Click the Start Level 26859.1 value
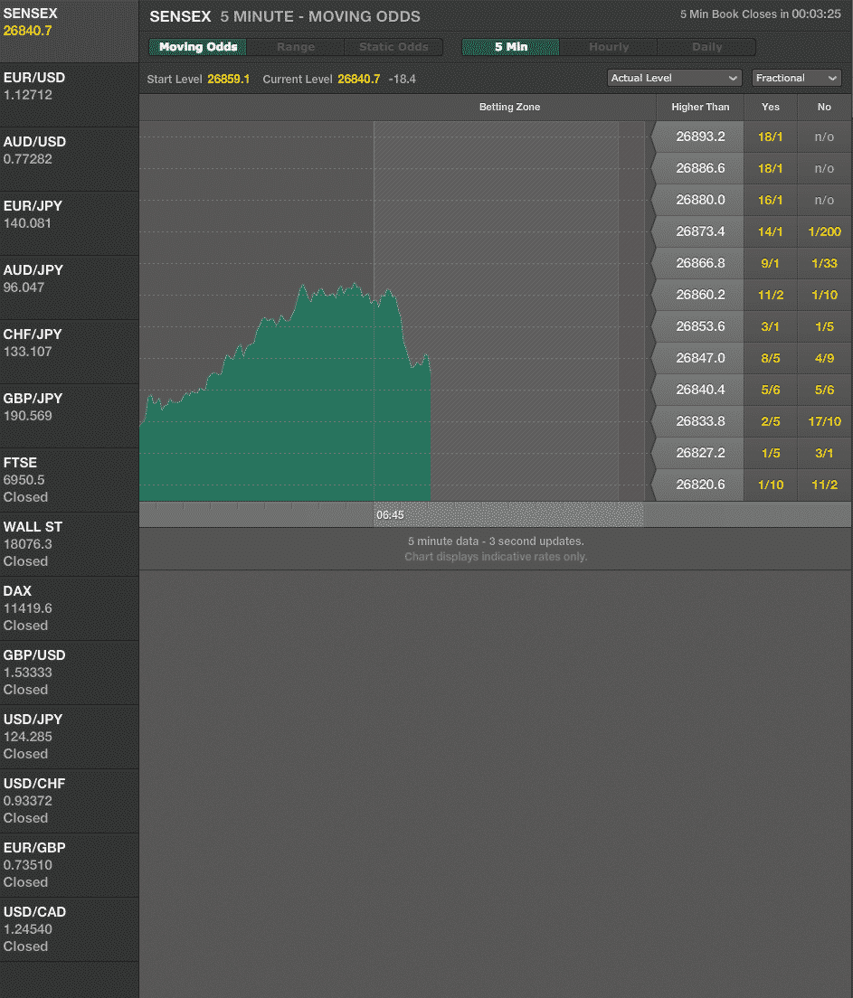Screen dimensions: 853x998 [228, 79]
